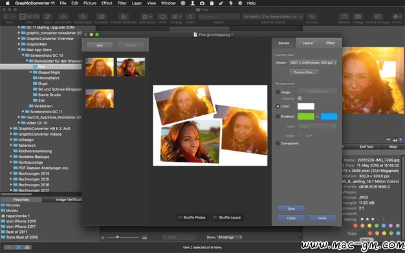Click the Rename toolbar icon
Image resolution: width=405 pixels, height=253 pixels.
click(x=344, y=17)
